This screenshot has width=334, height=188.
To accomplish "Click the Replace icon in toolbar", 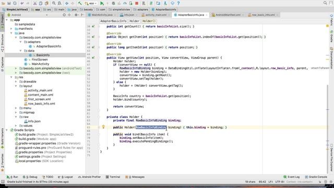I will pyautogui.click(x=59, y=3).
